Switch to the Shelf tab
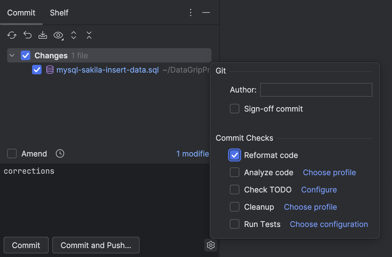 click(59, 12)
